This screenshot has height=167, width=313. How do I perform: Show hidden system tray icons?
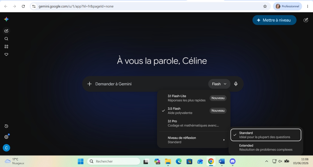(266, 161)
